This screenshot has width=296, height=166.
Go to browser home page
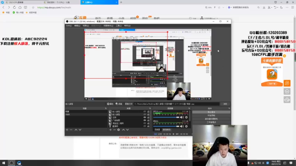click(x=20, y=7)
